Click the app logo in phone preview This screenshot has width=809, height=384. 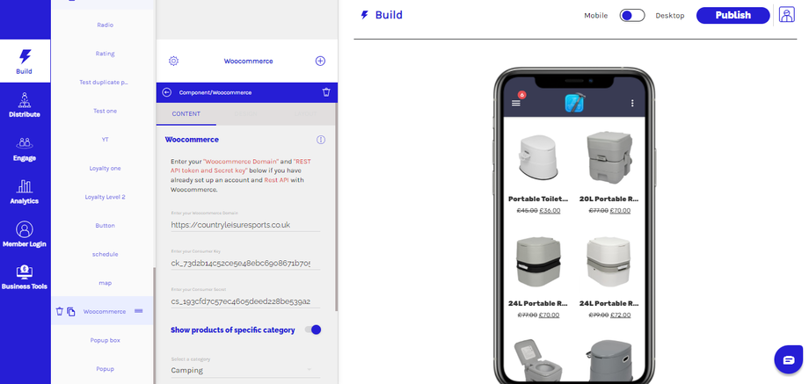coord(574,103)
